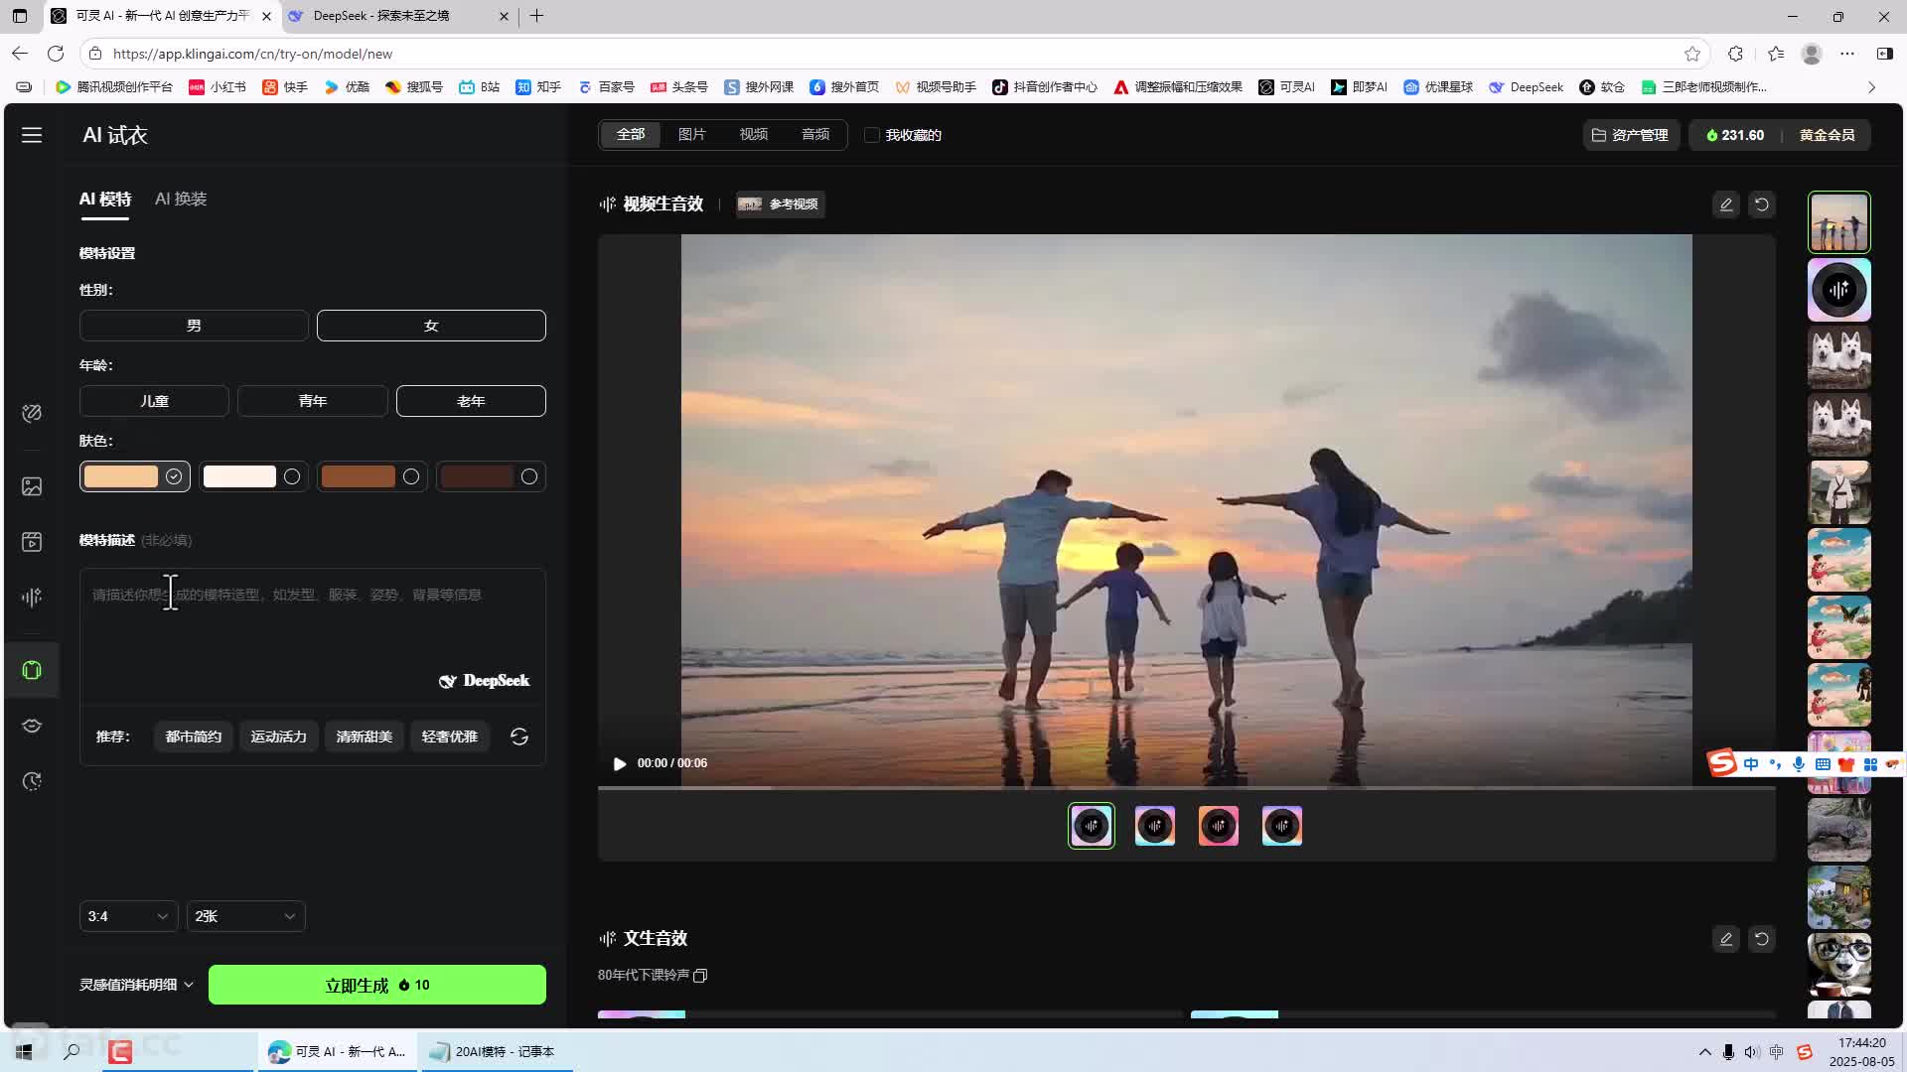Click regenerate icon beside 文生音效
1907x1072 pixels.
tap(1762, 939)
